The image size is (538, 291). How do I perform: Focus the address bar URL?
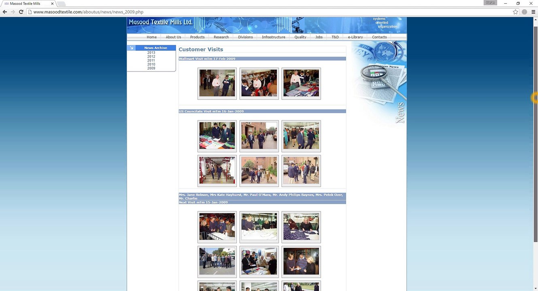(x=88, y=12)
